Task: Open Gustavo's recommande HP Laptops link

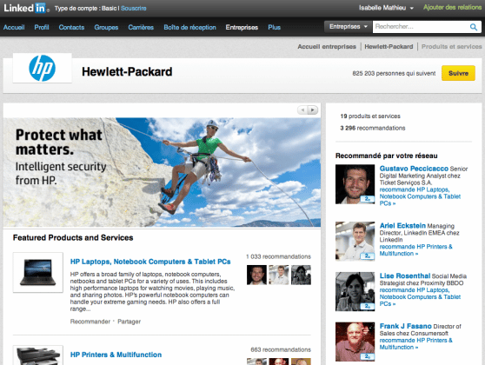Action: (x=420, y=196)
